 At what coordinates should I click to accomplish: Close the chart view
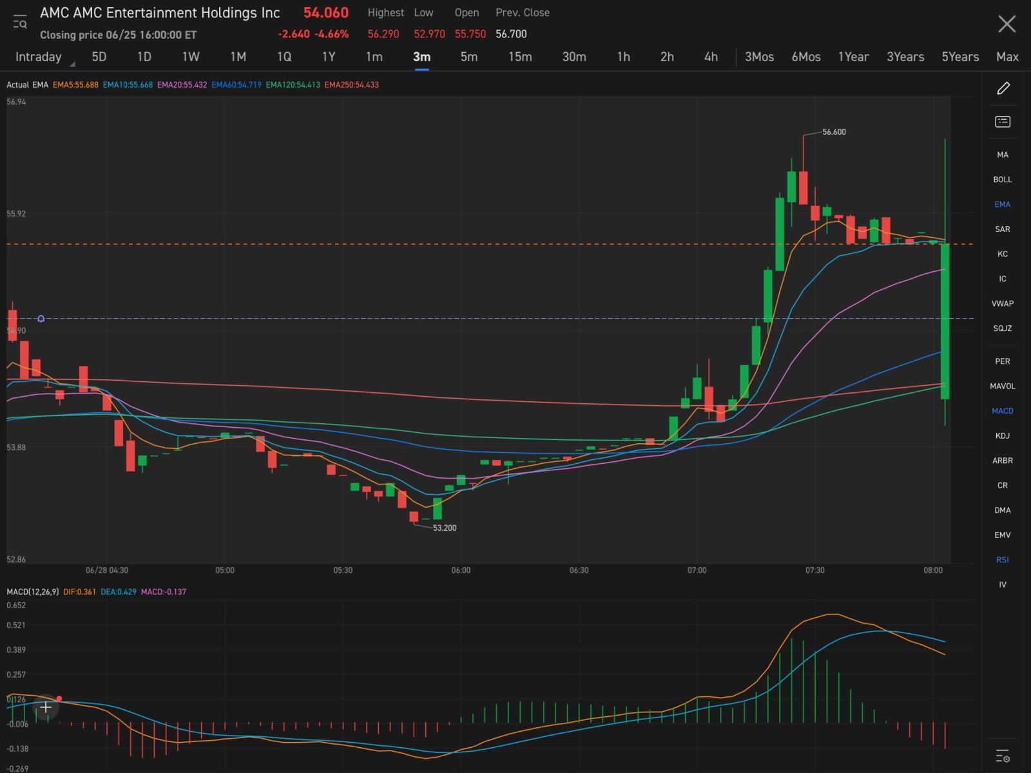click(x=1007, y=24)
